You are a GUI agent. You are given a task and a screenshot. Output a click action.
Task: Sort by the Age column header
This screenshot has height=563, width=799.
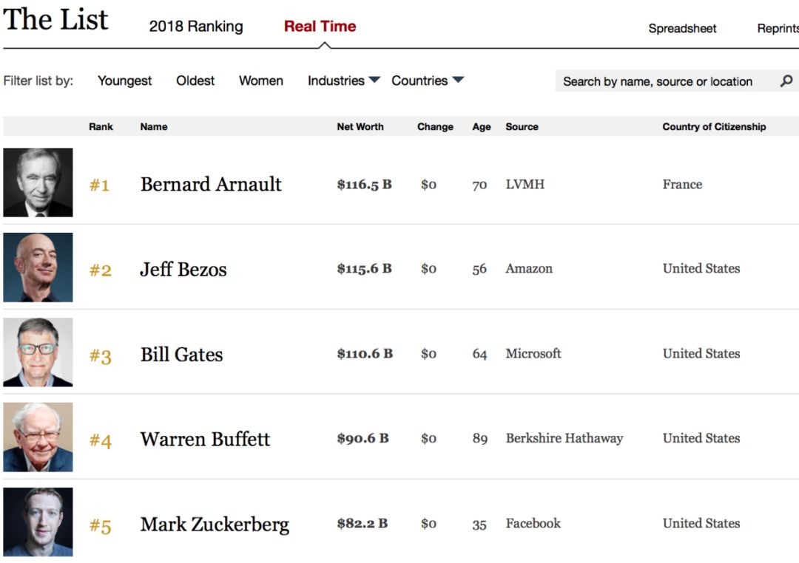[x=482, y=126]
